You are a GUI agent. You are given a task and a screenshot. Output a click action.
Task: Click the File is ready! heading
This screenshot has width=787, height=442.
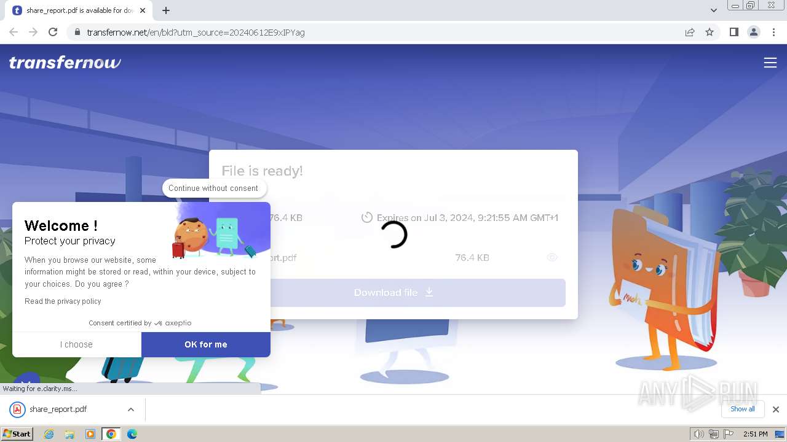click(263, 171)
